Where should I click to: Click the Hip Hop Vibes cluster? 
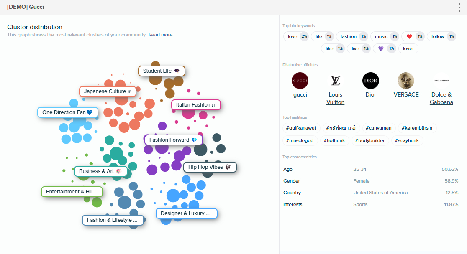(x=210, y=167)
